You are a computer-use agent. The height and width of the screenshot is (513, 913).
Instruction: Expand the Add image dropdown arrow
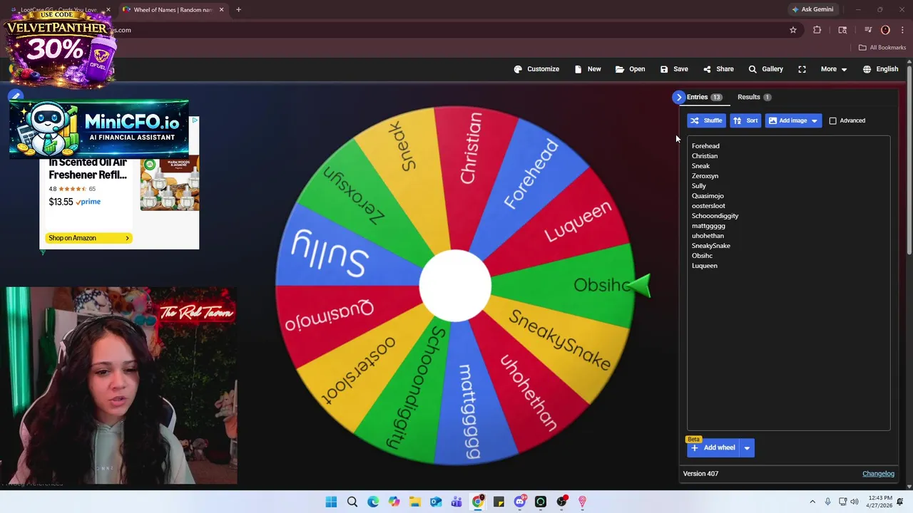[x=815, y=120]
